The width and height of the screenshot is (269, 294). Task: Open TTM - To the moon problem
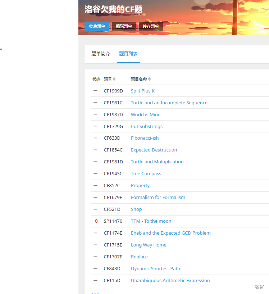[151, 221]
